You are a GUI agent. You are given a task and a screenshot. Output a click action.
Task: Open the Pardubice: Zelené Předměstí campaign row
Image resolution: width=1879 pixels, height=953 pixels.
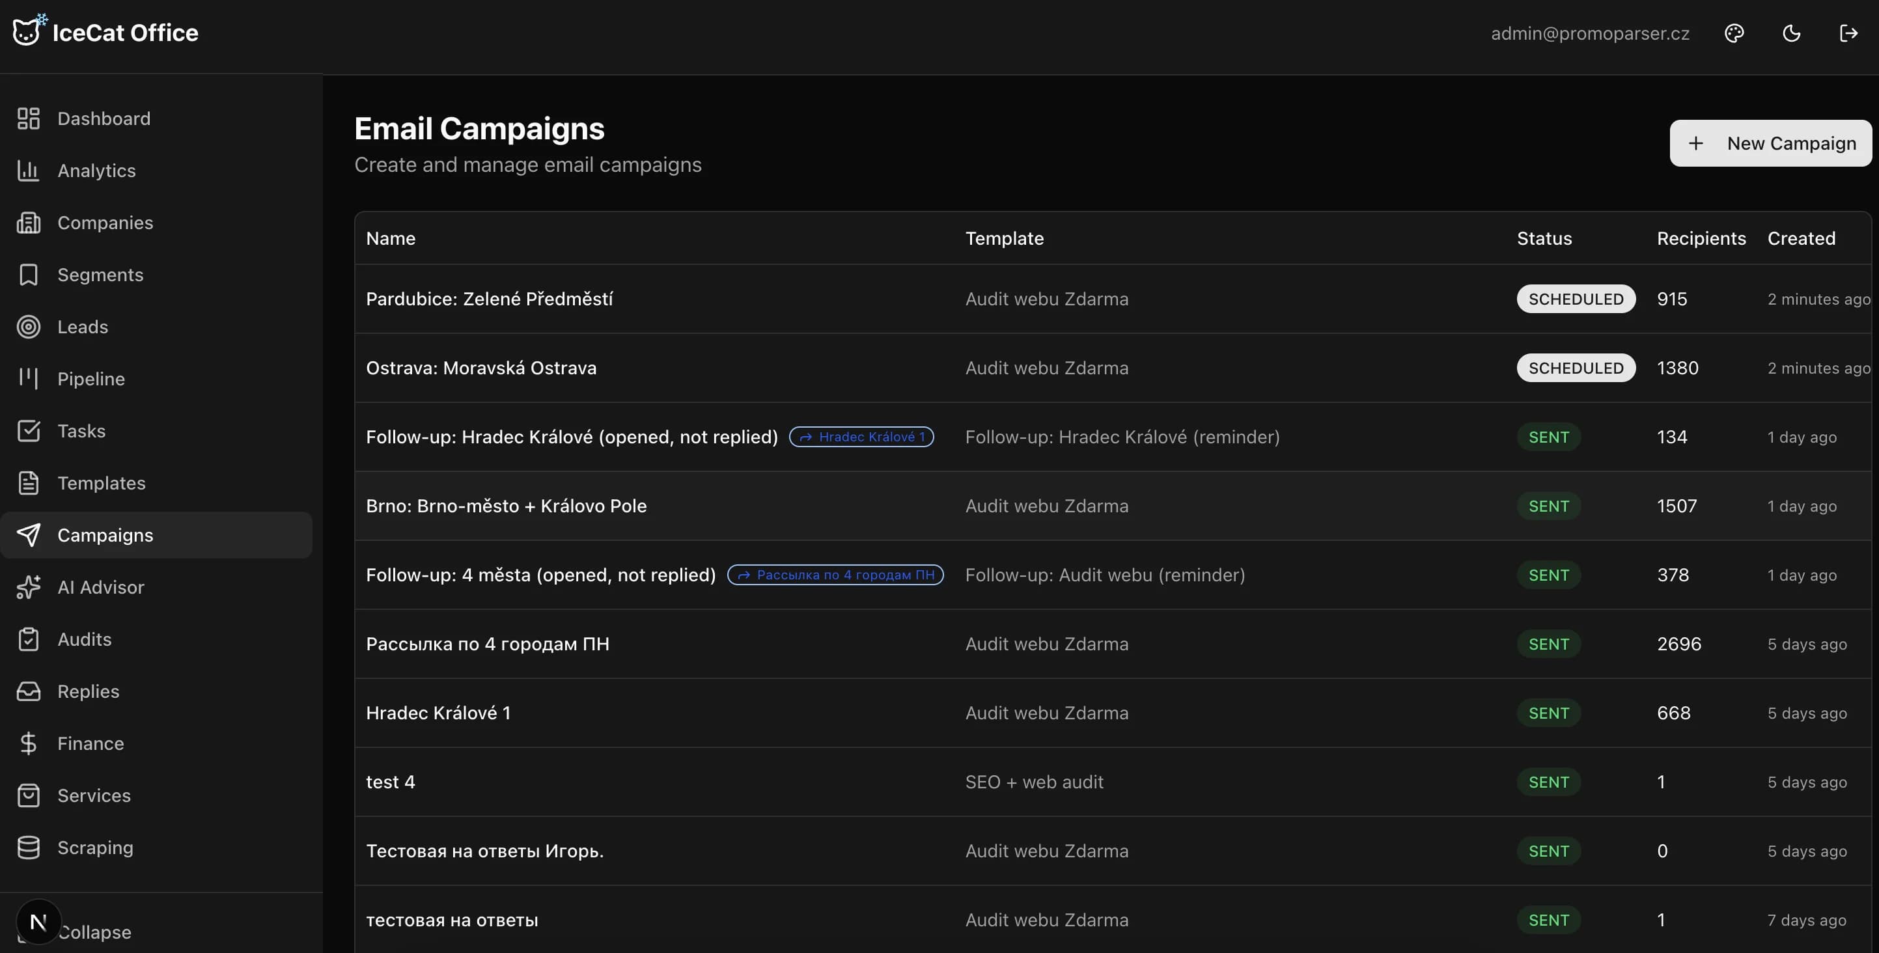[490, 299]
